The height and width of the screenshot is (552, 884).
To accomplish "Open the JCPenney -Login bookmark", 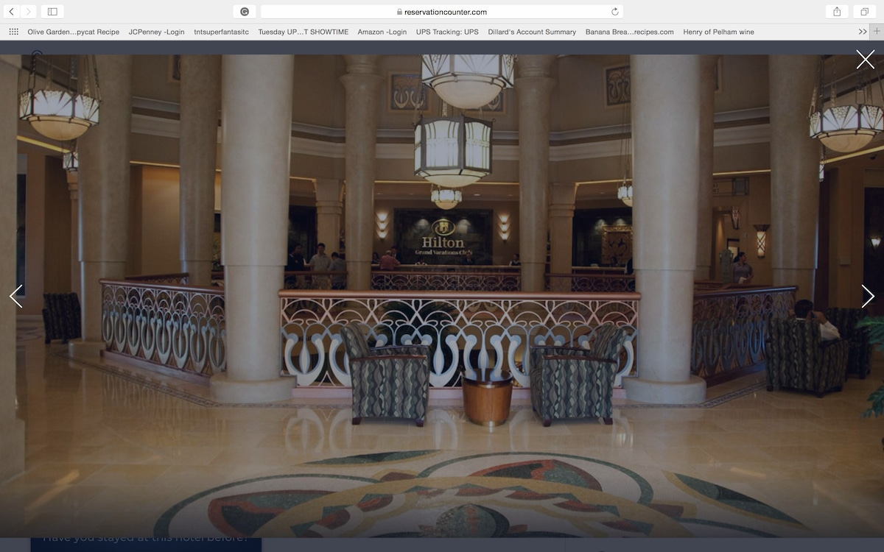I will click(156, 32).
